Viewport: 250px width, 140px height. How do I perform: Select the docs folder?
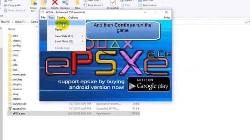pyautogui.click(x=16, y=55)
